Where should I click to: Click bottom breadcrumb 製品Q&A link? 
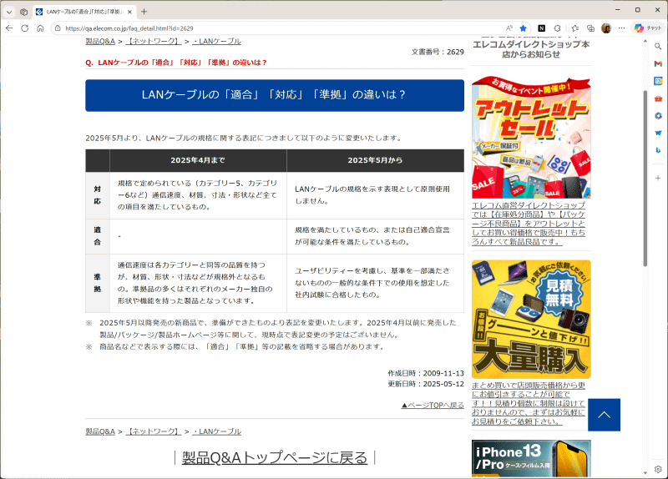100,431
